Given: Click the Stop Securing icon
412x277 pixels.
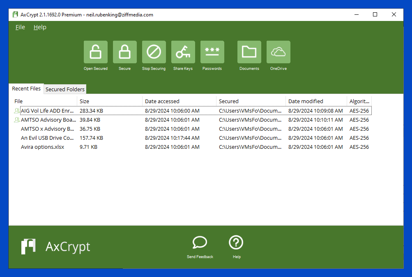Looking at the screenshot, I should coord(154,52).
